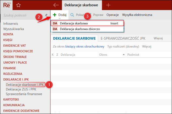Pin the sidebar with the pushpin icon
Image resolution: width=172 pixels, height=114 pixels.
tap(46, 15)
